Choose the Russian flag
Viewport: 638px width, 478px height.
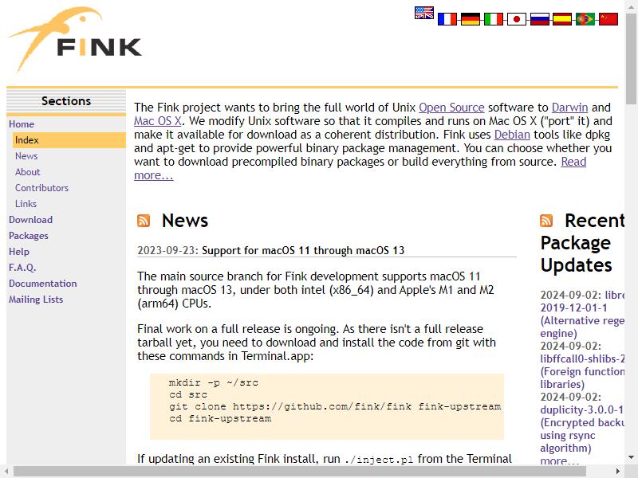point(540,19)
